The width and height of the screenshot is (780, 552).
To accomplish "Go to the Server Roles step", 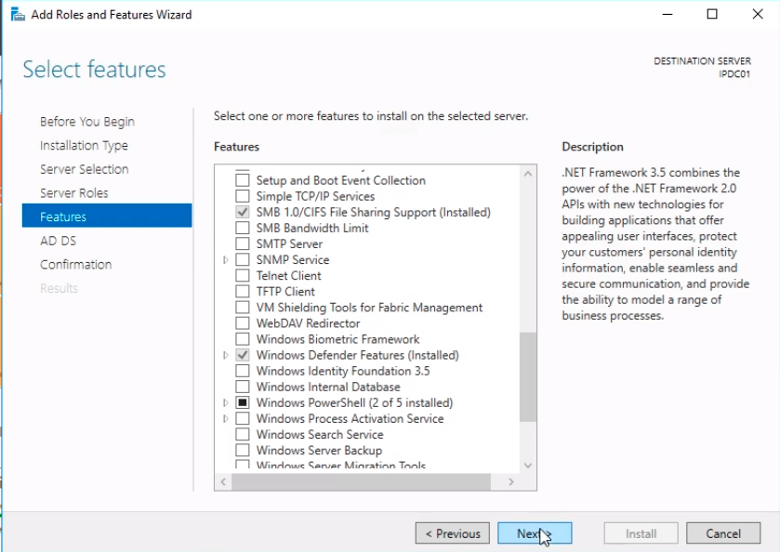I will (x=74, y=193).
